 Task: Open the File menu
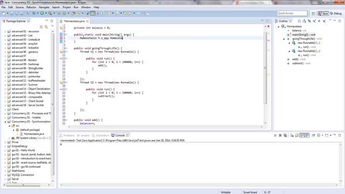tap(3, 7)
